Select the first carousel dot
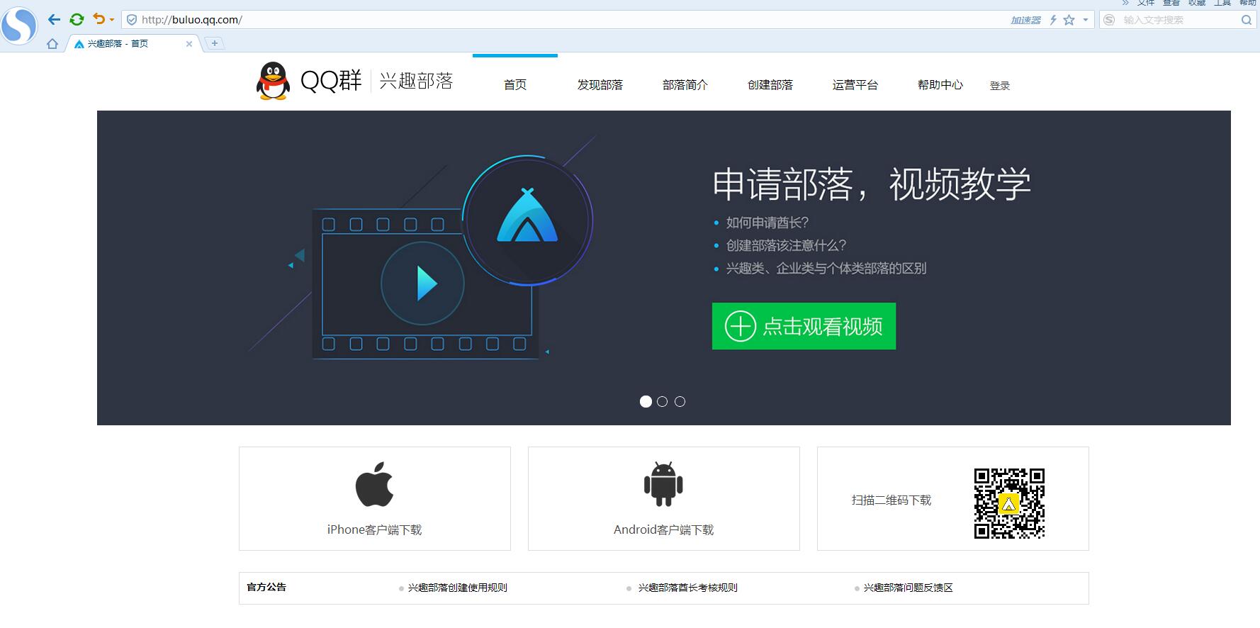 click(x=646, y=402)
